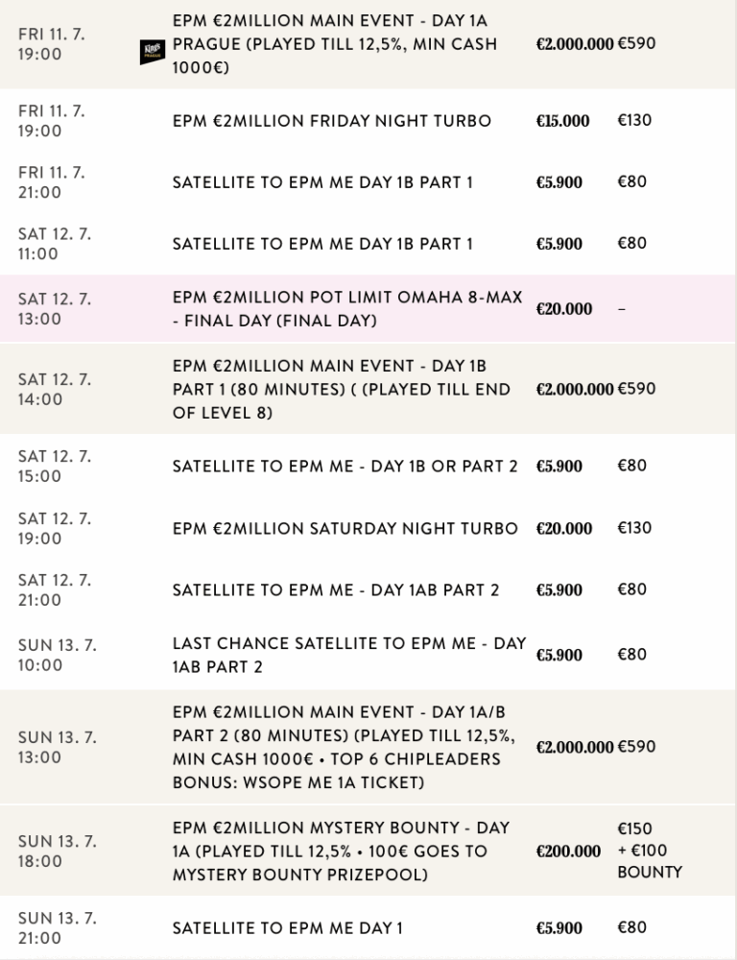The image size is (737, 960).
Task: Click Satellite to EPM ME Day 1B or Part 2
Action: click(345, 467)
